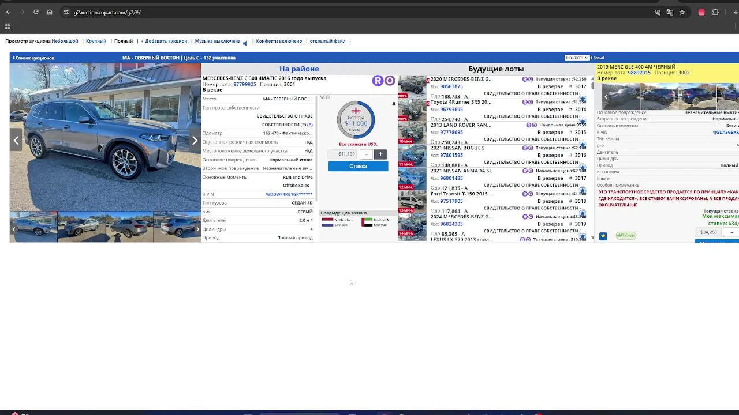Open browser extensions puzzle icon
The image size is (739, 415).
click(715, 12)
